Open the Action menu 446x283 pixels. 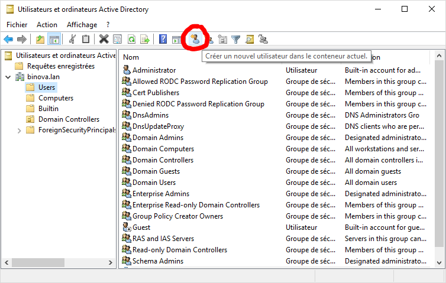point(47,25)
